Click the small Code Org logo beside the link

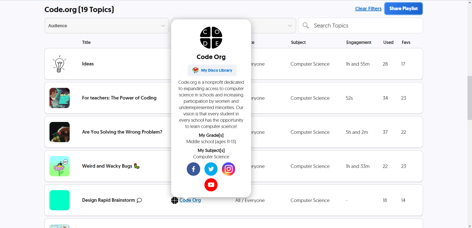175,200
